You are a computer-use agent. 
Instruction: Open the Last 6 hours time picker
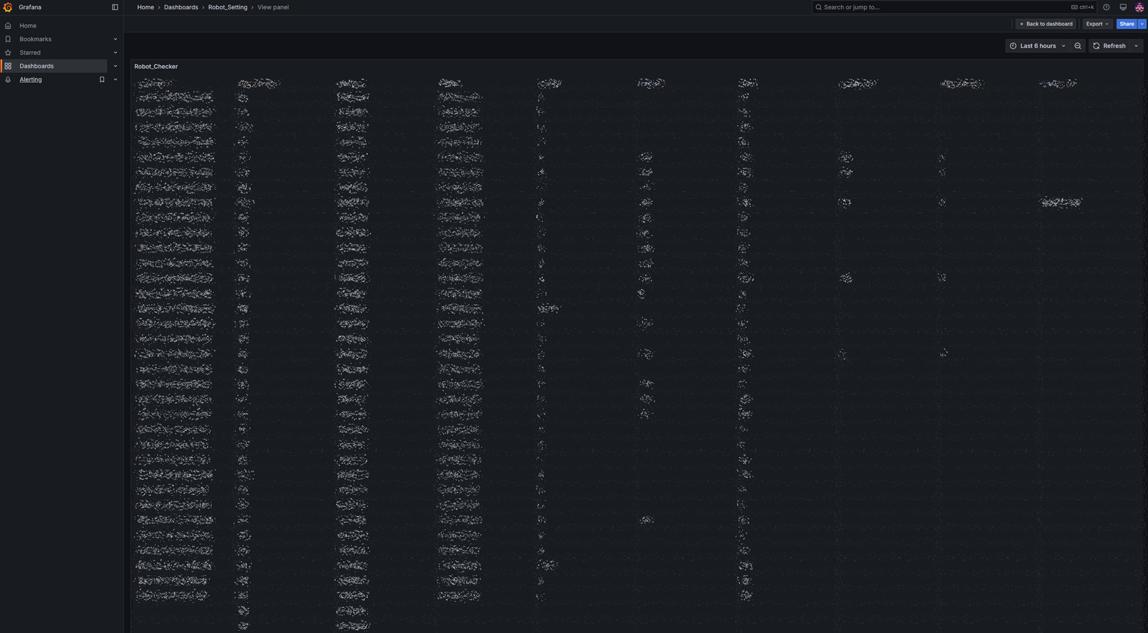coord(1038,46)
